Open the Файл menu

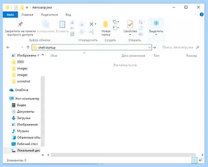point(10,15)
